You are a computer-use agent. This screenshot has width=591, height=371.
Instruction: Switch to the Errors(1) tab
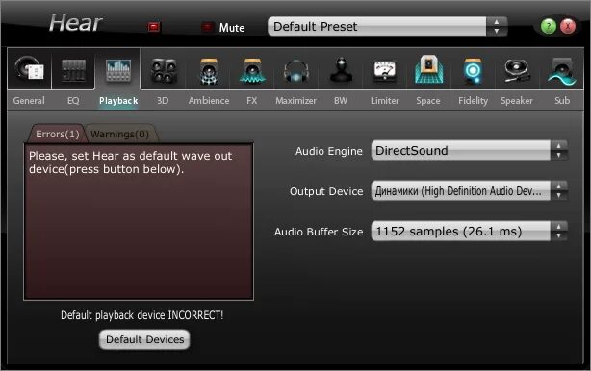pyautogui.click(x=58, y=134)
